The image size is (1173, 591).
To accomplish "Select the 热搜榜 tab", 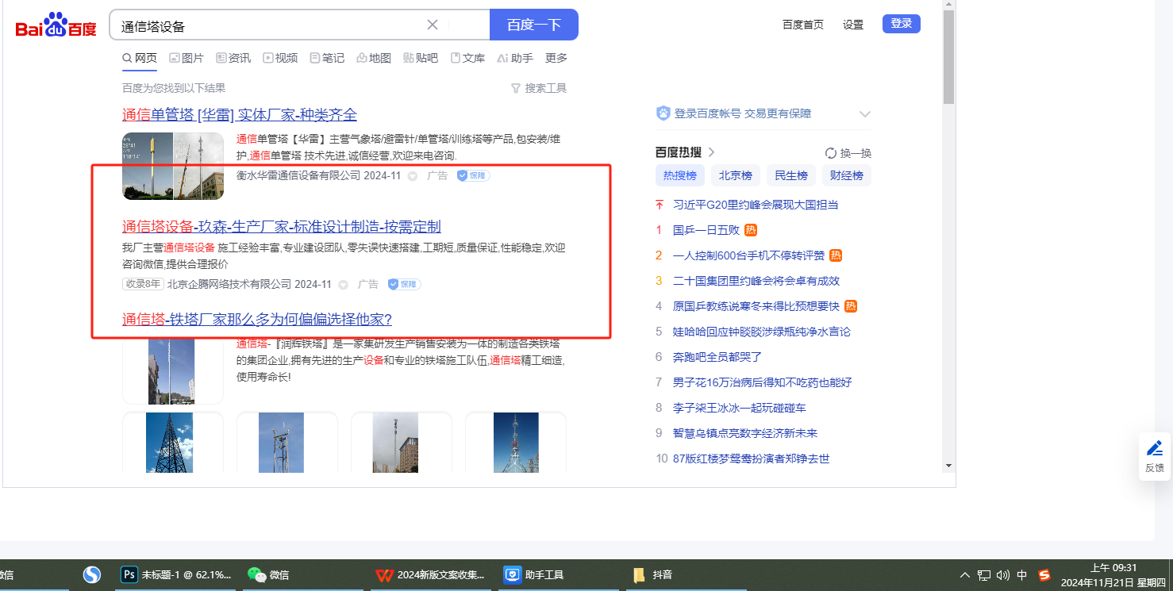I will click(680, 175).
